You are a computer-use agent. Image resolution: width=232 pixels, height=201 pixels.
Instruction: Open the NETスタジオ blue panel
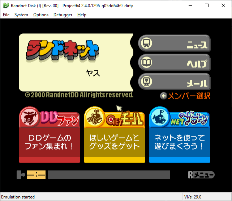tap(180, 135)
